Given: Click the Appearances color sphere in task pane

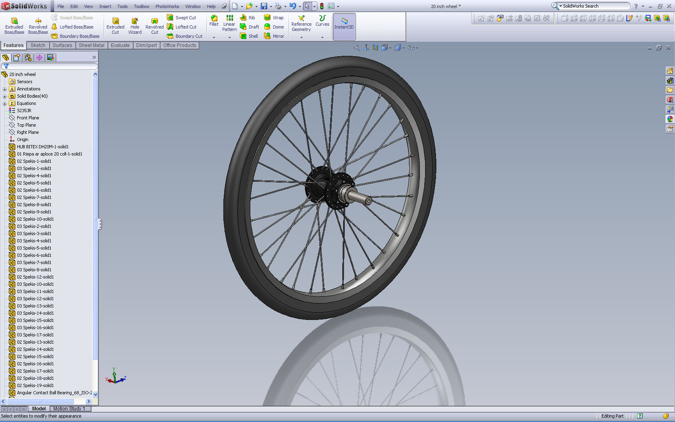Looking at the screenshot, I should click(670, 119).
